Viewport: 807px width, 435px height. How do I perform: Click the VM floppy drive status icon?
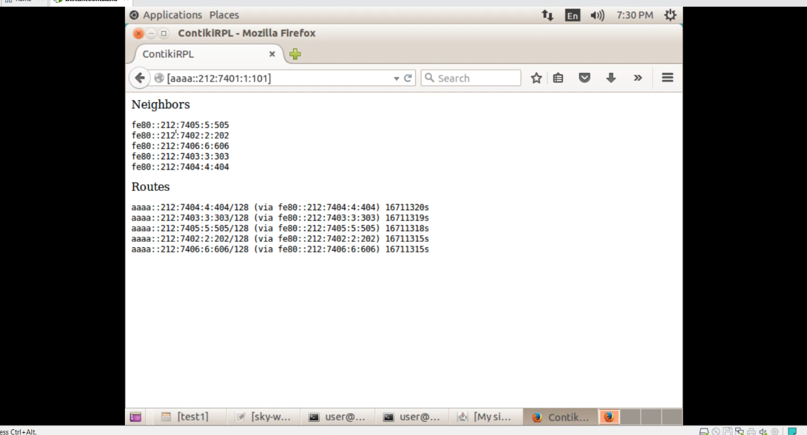[728, 432]
